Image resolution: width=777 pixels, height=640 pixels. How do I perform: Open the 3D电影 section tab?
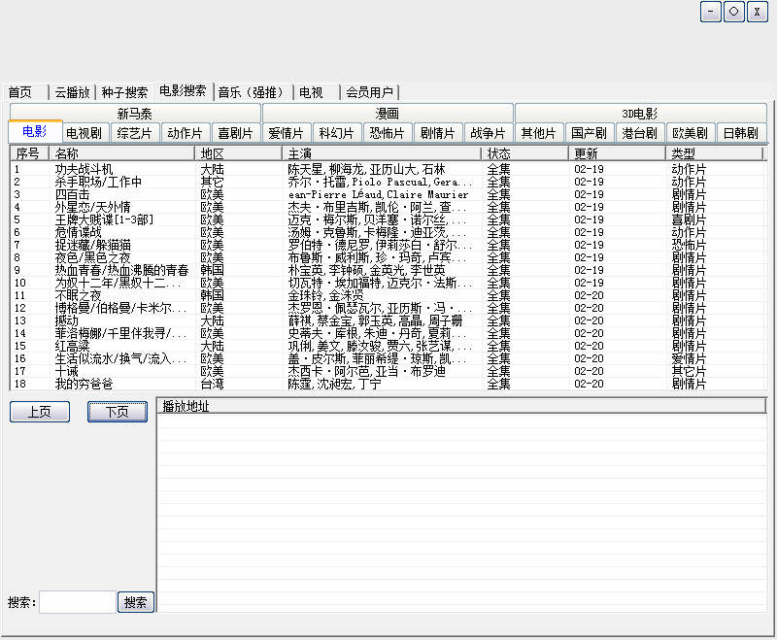(x=640, y=114)
